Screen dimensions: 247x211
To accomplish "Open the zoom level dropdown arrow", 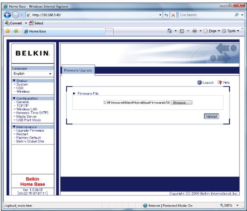I will (237, 205).
